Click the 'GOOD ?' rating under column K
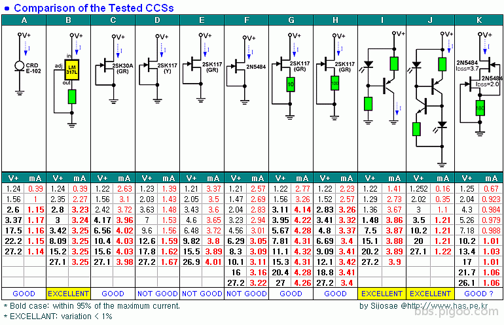 pyautogui.click(x=478, y=294)
